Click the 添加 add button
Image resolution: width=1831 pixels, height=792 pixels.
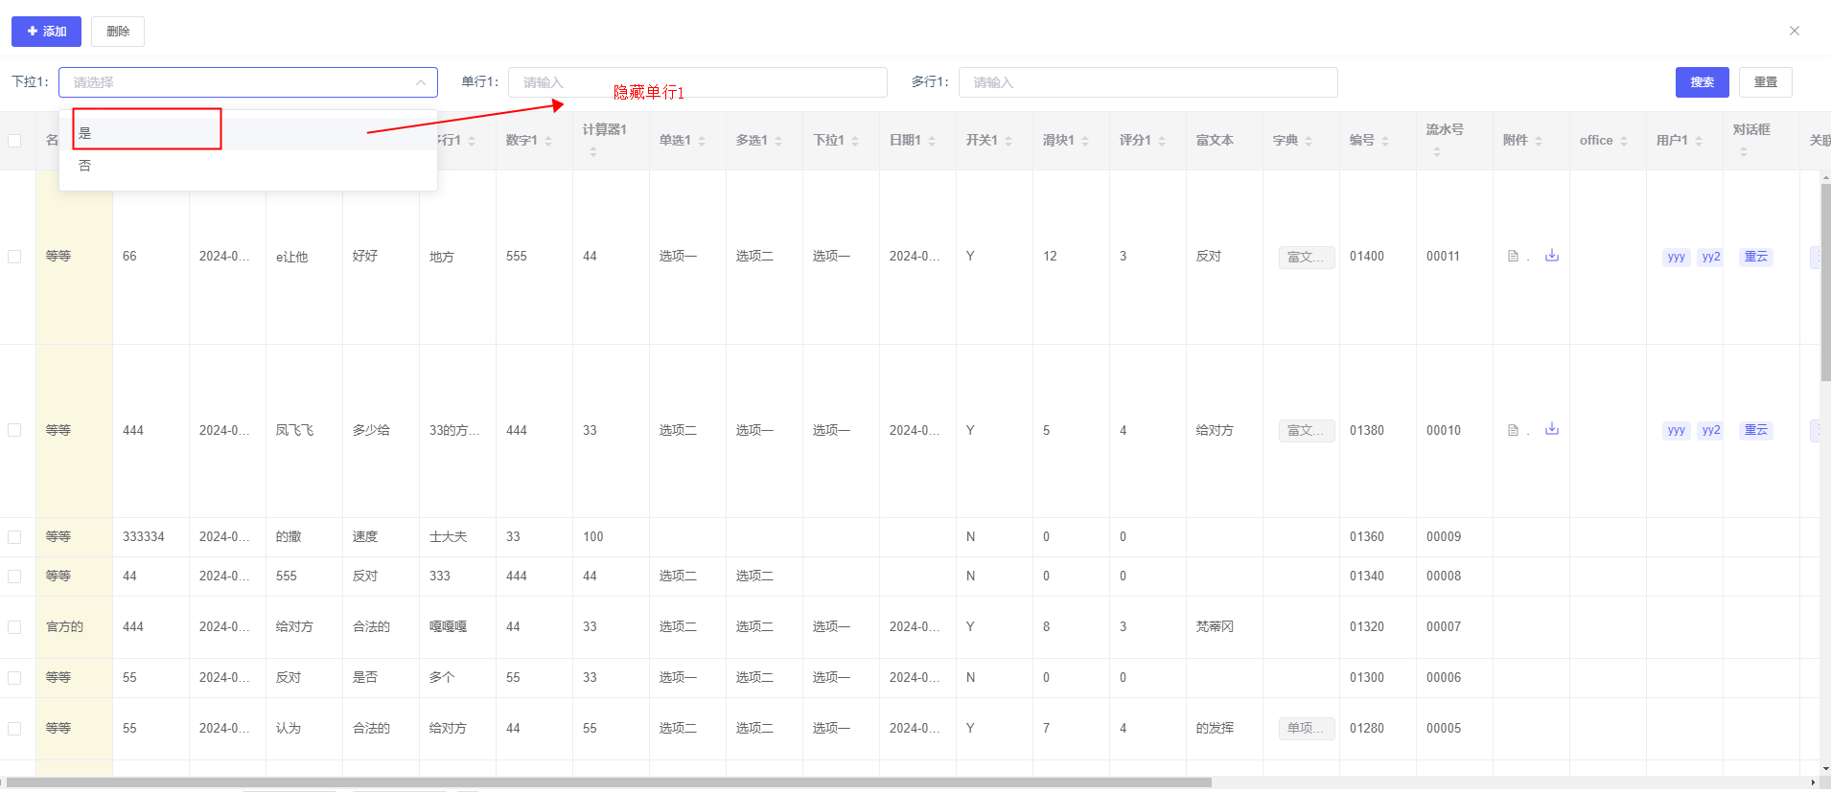tap(46, 32)
